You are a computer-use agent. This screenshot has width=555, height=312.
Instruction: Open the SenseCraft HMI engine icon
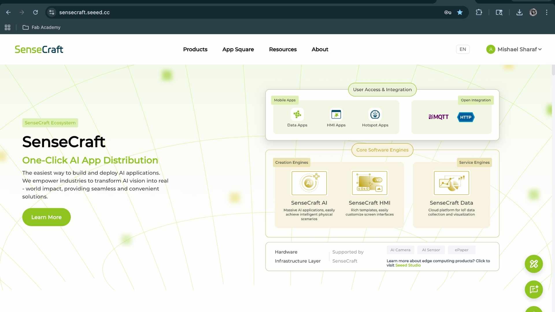(x=369, y=183)
